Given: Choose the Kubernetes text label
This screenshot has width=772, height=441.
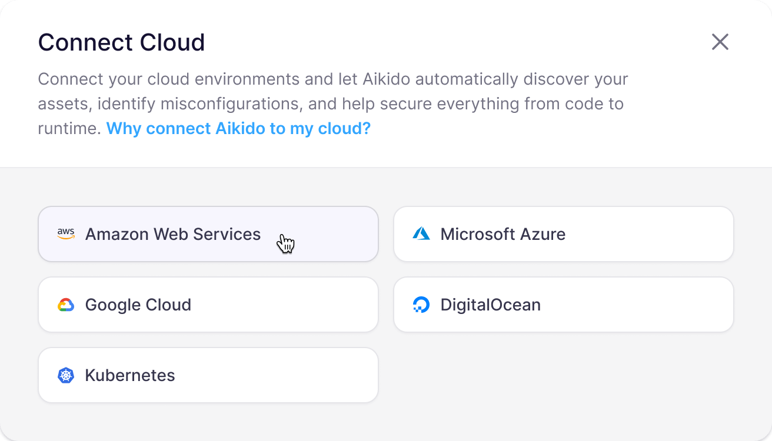Looking at the screenshot, I should 130,375.
